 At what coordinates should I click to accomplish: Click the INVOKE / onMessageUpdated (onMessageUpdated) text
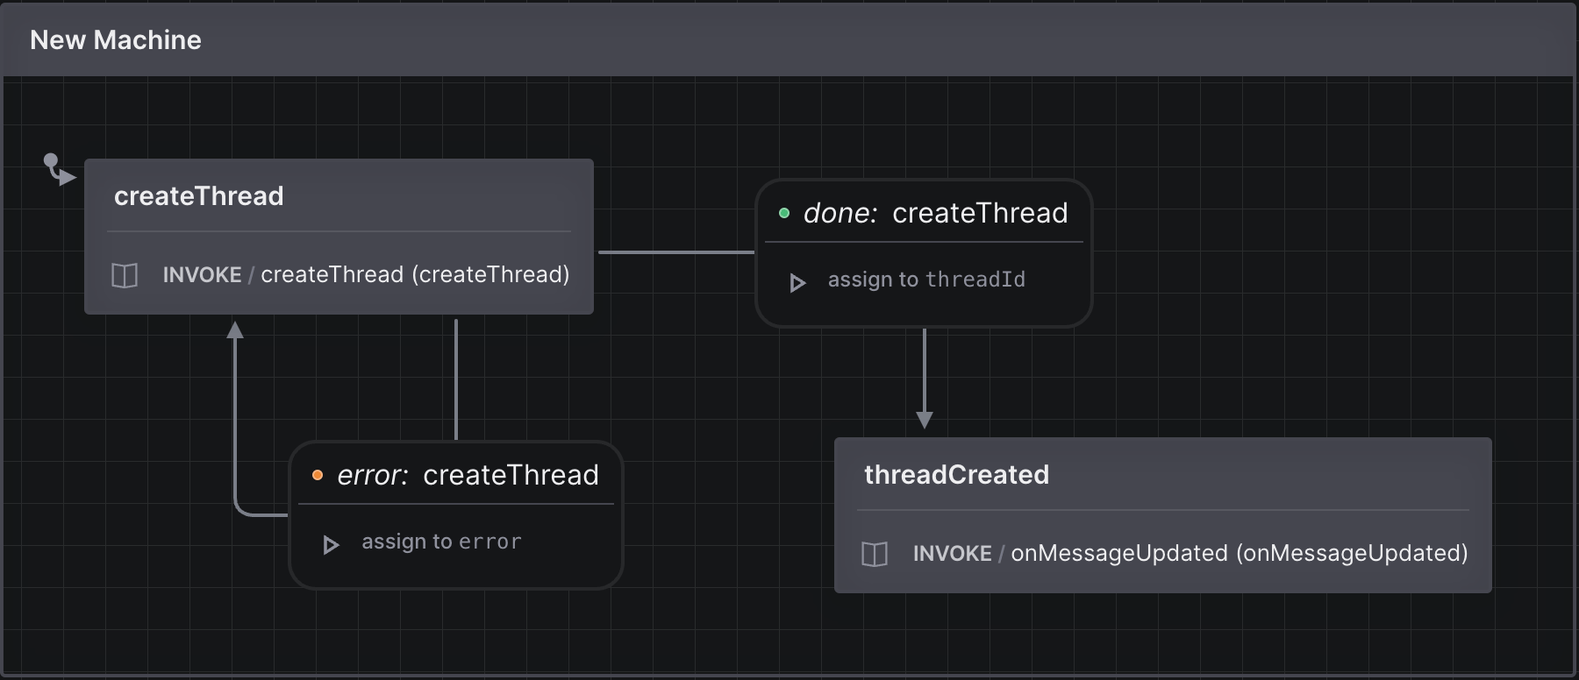point(1190,553)
